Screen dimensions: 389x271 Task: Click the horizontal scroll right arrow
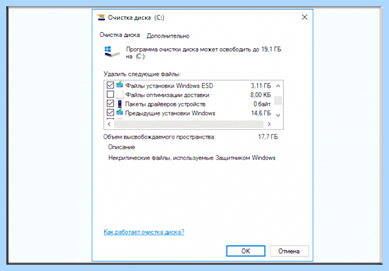pyautogui.click(x=269, y=124)
